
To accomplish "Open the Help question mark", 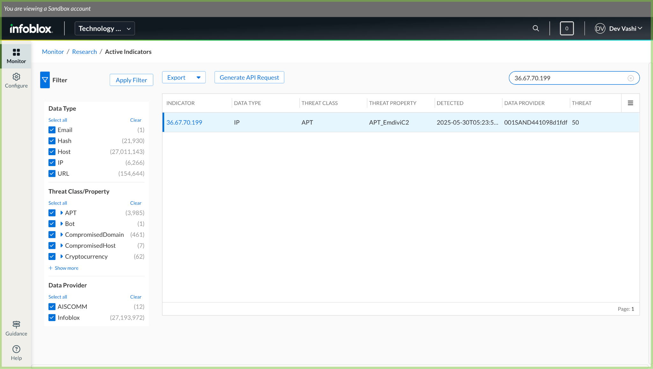I will click(x=16, y=353).
